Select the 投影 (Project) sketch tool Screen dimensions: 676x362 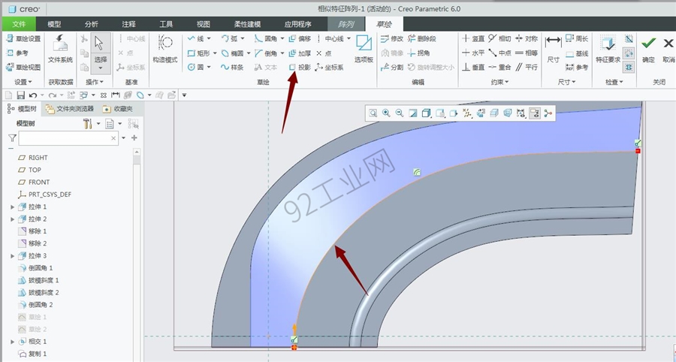point(300,68)
